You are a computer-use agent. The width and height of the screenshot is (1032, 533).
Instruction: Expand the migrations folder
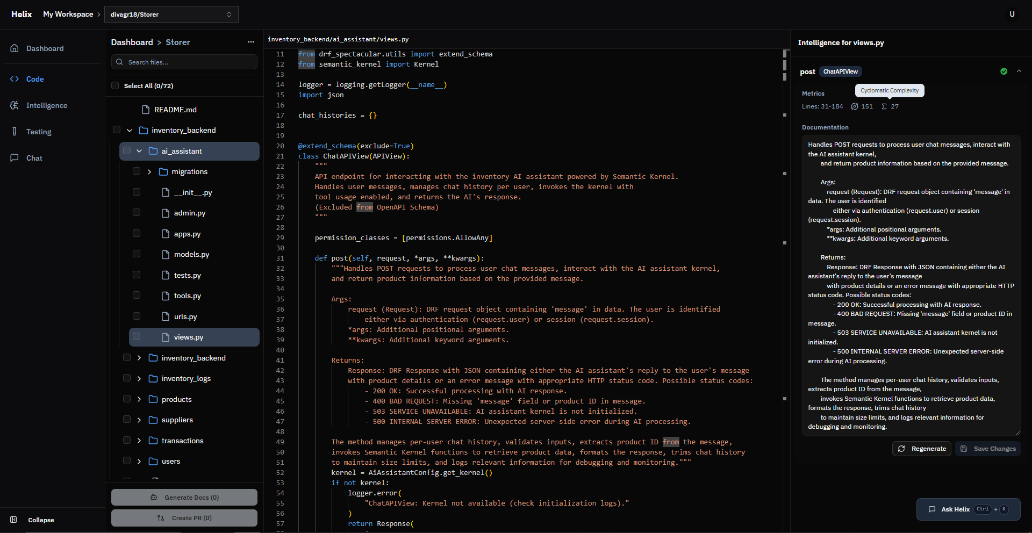[149, 172]
